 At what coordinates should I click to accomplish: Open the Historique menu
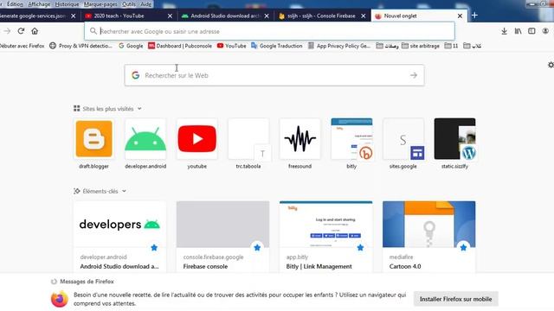68,4
